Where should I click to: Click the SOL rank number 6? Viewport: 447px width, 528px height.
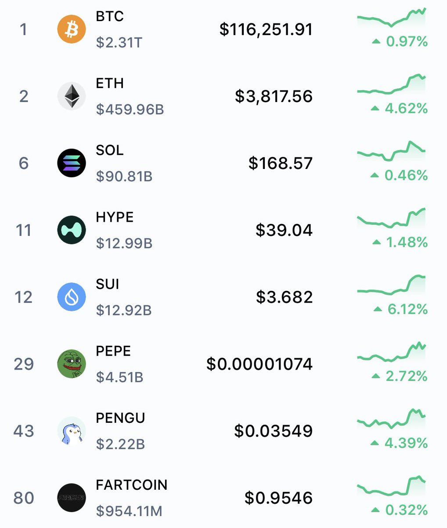[24, 163]
